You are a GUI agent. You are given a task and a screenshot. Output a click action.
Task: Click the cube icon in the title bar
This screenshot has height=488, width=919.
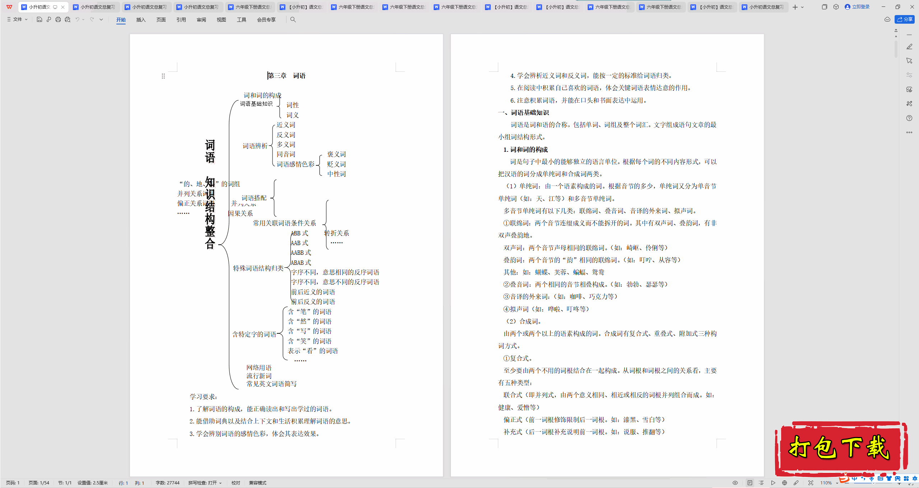click(x=836, y=7)
